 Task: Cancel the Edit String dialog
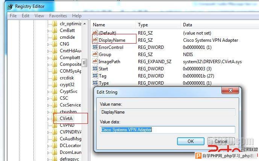pyautogui.click(x=221, y=141)
